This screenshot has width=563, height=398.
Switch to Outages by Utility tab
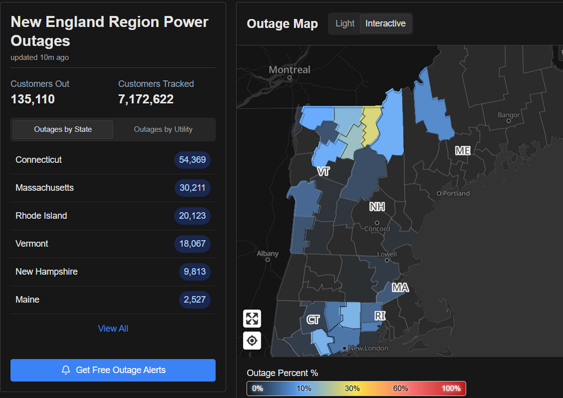click(x=163, y=130)
